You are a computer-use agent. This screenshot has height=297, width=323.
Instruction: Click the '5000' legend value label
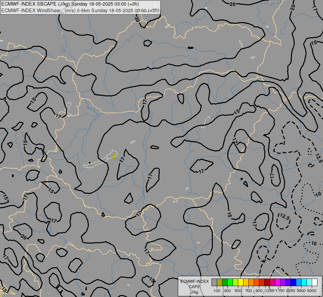312,291
